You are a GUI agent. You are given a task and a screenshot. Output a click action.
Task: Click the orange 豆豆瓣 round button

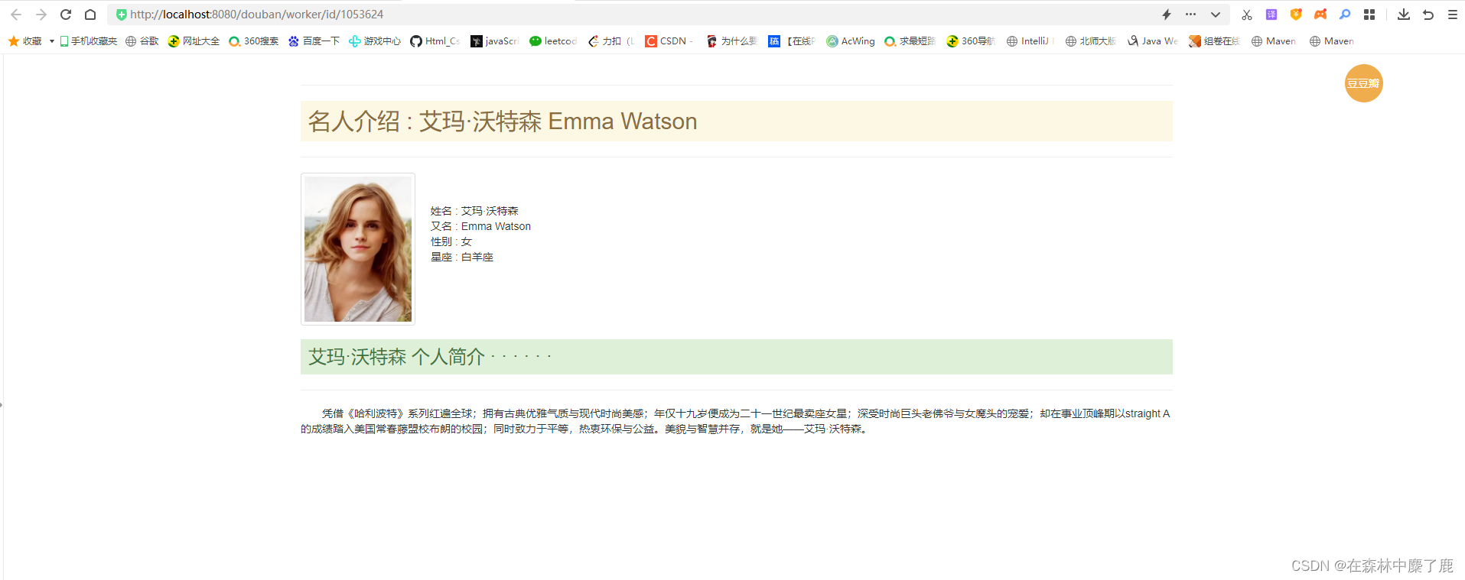click(1364, 83)
